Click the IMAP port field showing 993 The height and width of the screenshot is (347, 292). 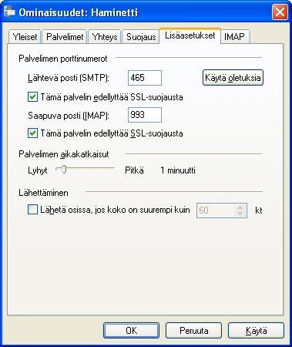145,115
